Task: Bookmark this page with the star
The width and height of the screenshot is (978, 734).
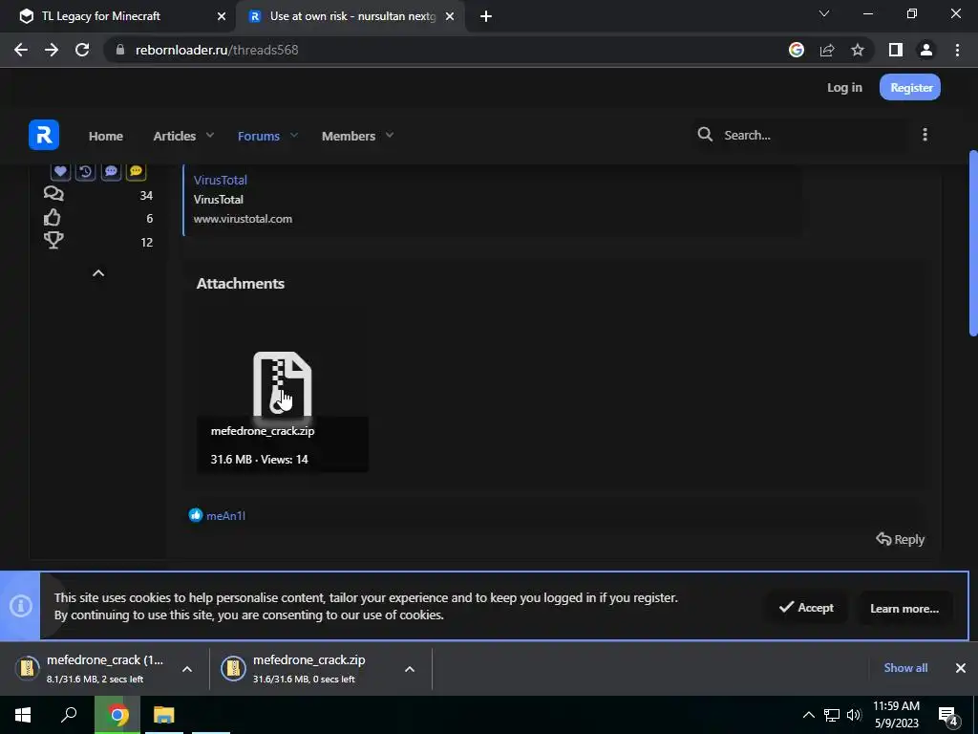Action: tap(858, 50)
